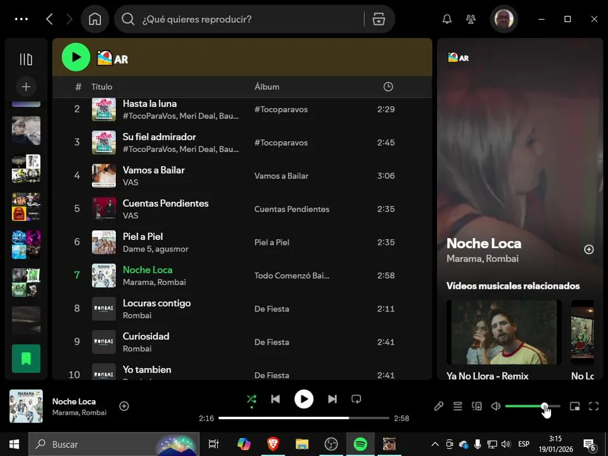The height and width of the screenshot is (456, 608).
Task: Add Noche Loca to library in right panel
Action: 588,250
